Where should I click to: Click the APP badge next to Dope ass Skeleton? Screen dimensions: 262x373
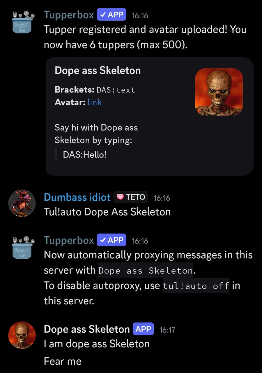[x=143, y=329]
